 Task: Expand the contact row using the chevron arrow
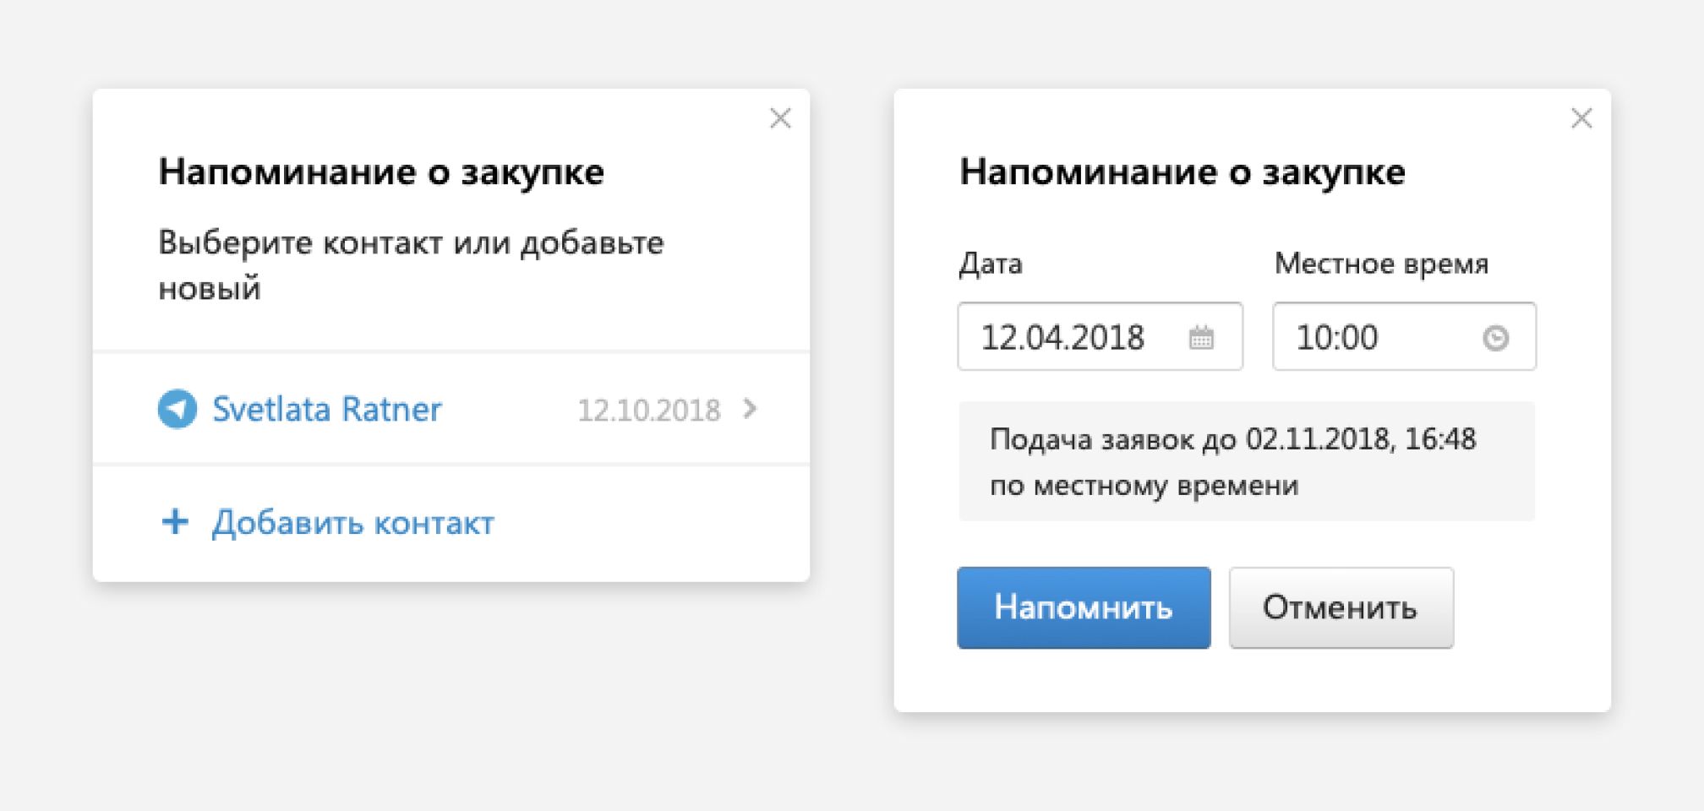[x=750, y=409]
